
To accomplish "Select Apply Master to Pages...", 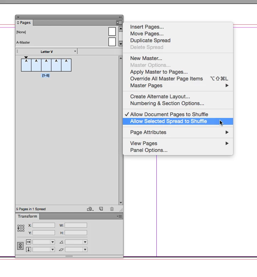I will click(178, 72).
